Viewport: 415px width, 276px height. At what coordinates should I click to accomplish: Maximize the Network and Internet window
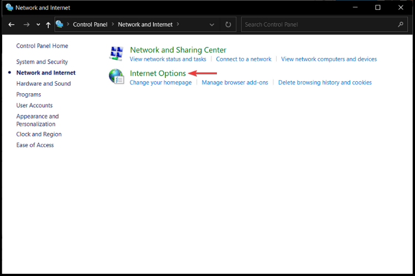click(x=378, y=7)
